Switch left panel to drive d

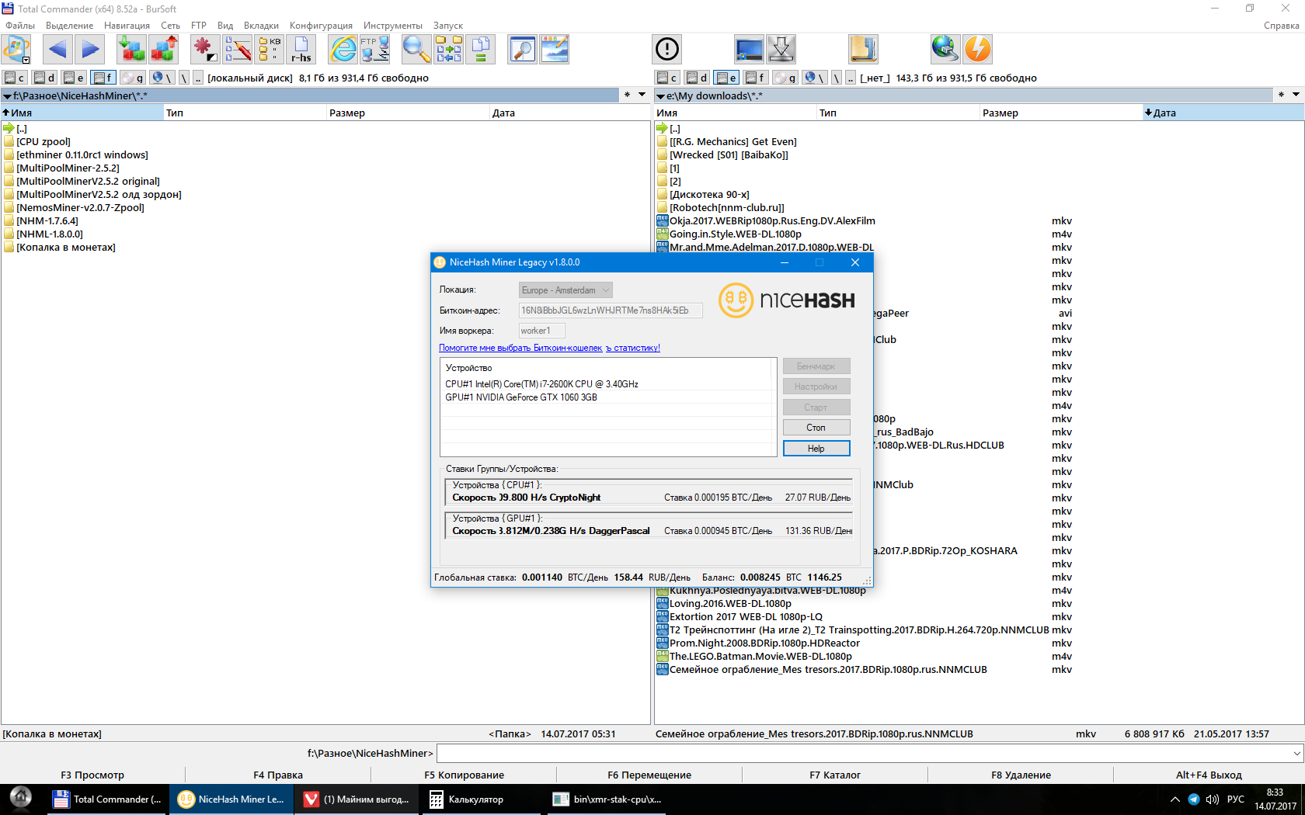click(x=44, y=78)
